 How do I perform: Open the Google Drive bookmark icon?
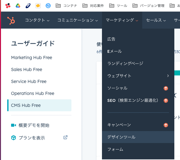pos(18,6)
